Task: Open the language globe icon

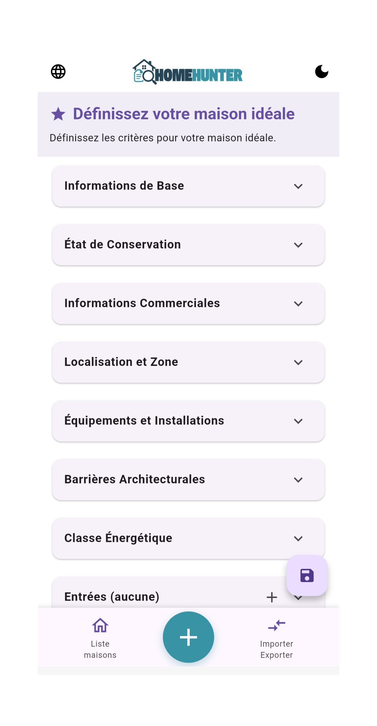Action: pyautogui.click(x=58, y=71)
